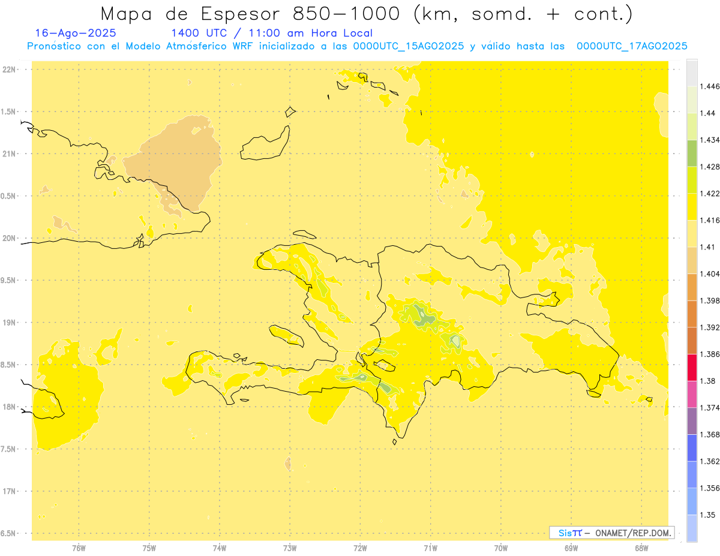Click the 70W longitude label

click(500, 548)
